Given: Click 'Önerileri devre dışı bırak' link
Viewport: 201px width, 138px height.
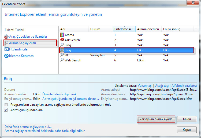Looking at the screenshot, I should coord(59,94).
